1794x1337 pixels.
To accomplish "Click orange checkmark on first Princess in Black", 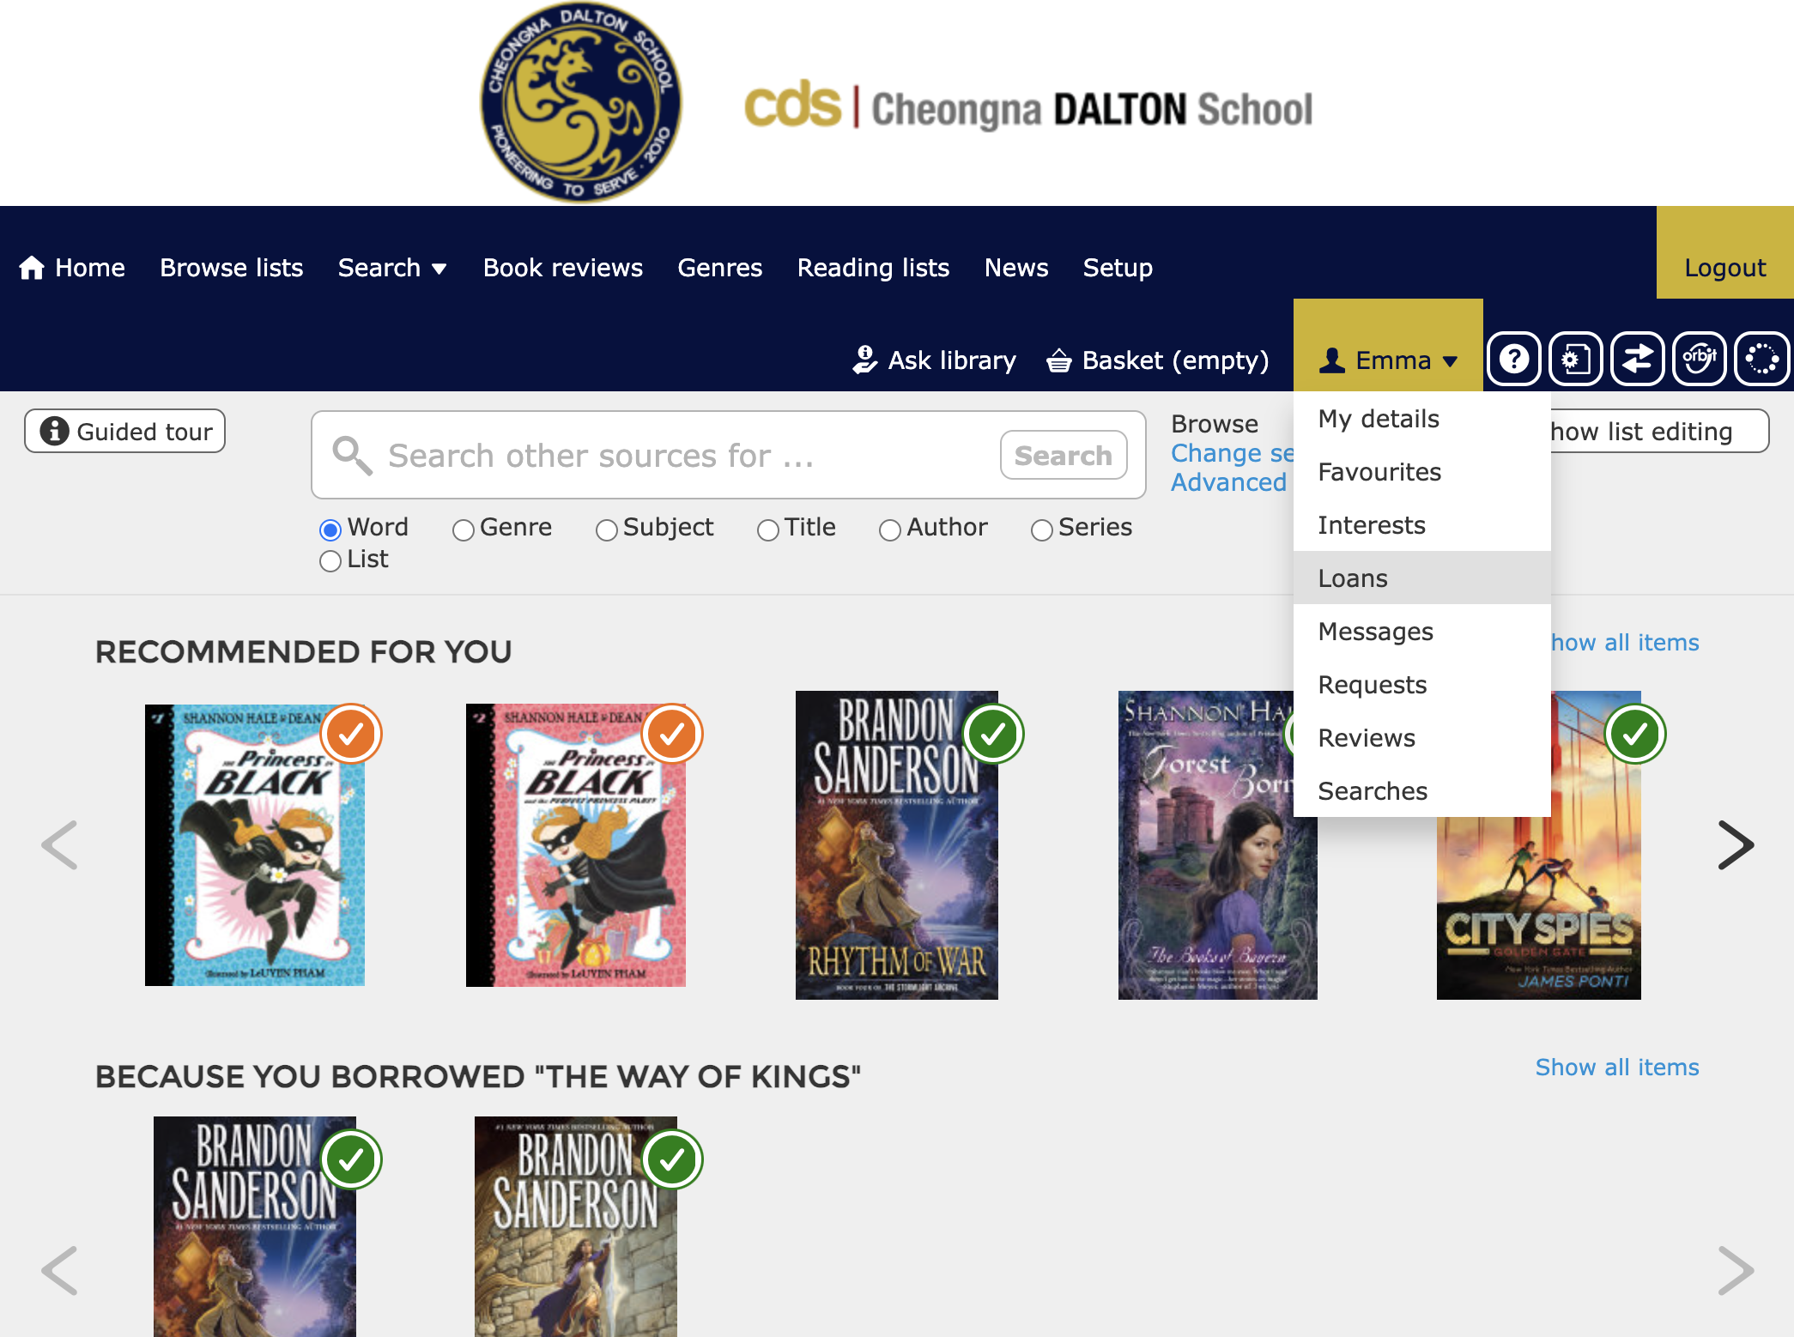I will pos(351,734).
